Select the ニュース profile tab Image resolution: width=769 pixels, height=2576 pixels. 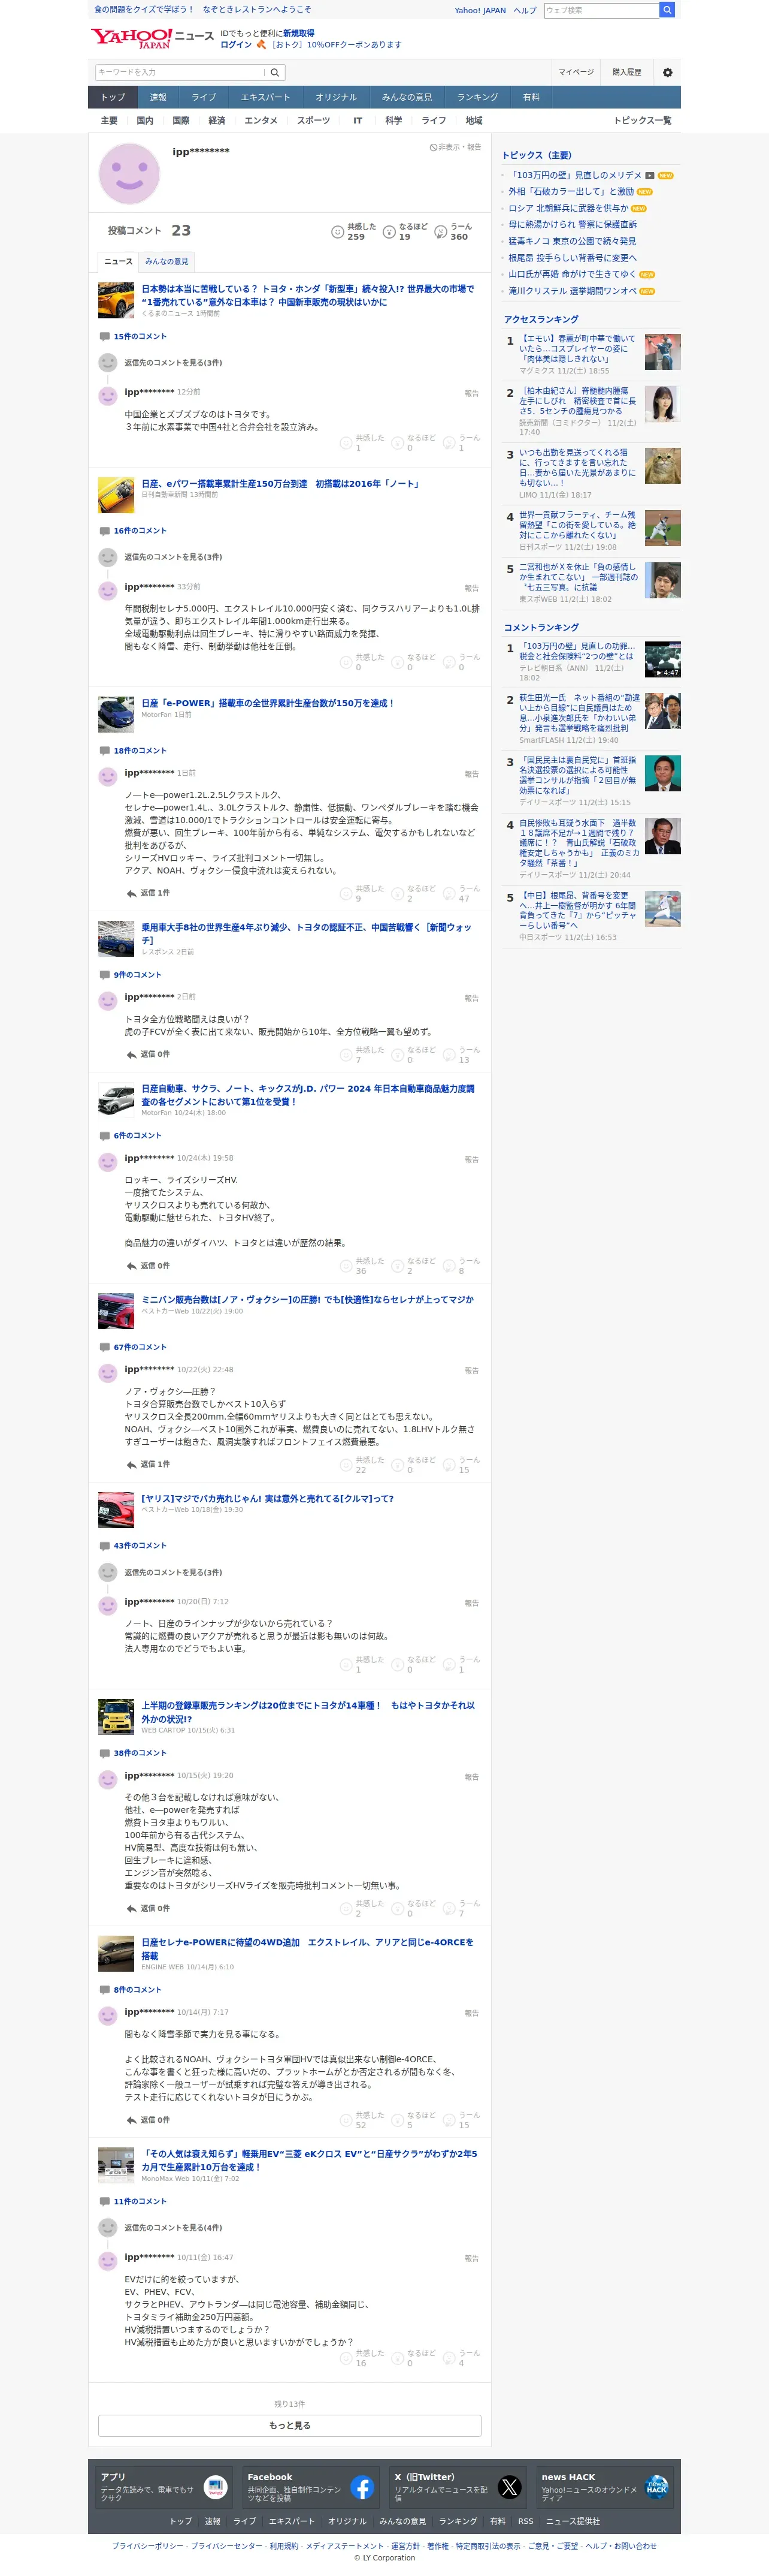click(119, 261)
